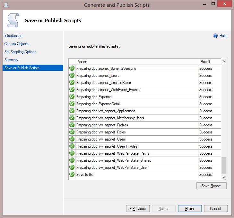Select Set Scripting Options step

coord(20,52)
